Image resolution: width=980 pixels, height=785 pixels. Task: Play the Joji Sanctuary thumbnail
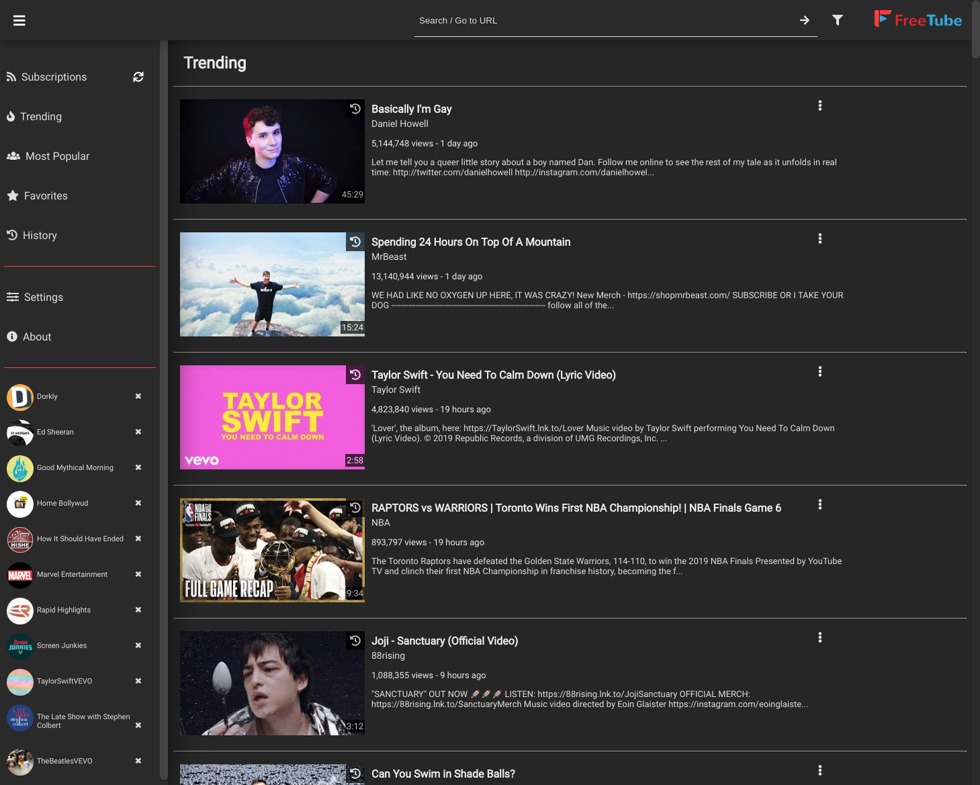coord(272,684)
